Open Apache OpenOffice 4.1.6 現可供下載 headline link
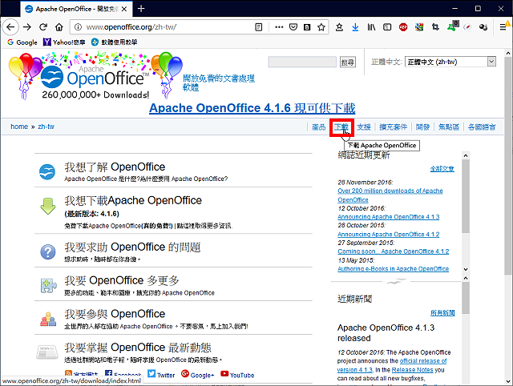 (252, 108)
